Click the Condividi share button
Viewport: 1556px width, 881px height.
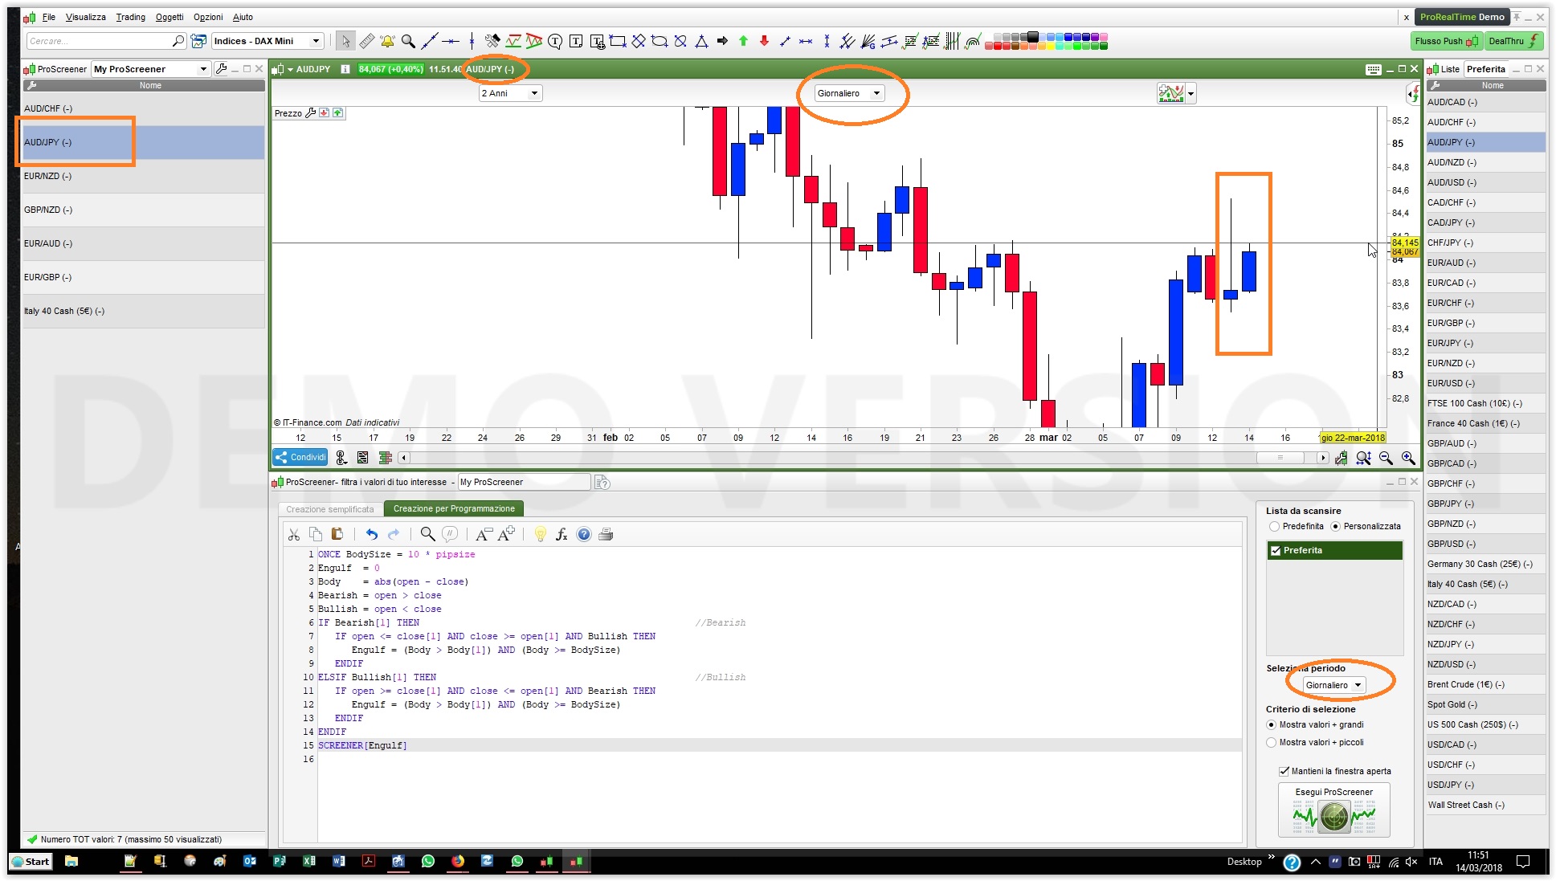(x=300, y=458)
